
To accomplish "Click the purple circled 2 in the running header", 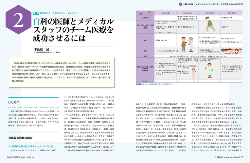I will point(181,4).
